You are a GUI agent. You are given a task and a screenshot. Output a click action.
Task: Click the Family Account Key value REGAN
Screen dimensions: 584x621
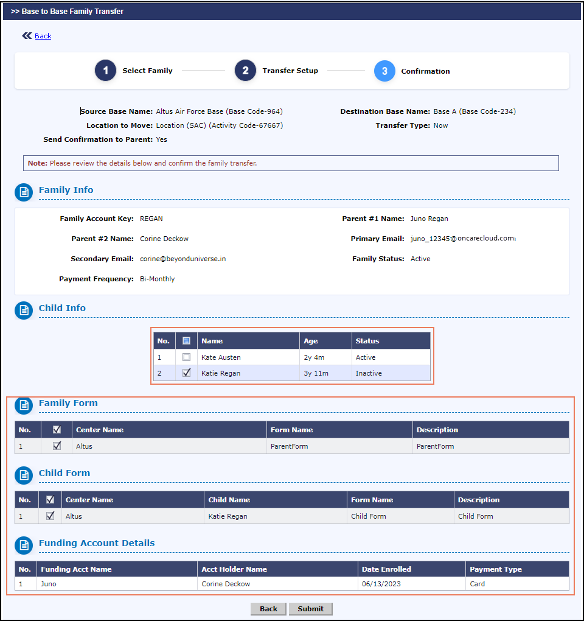(x=151, y=219)
